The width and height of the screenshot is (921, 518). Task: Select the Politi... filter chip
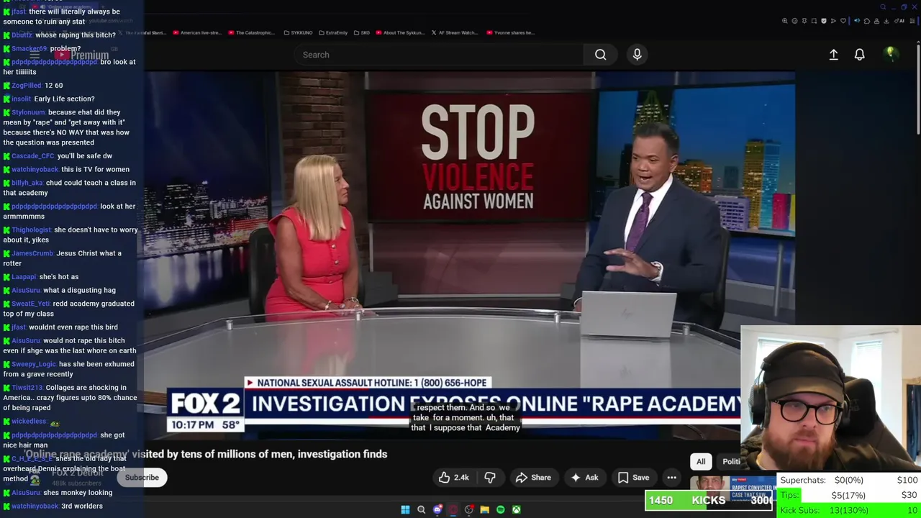730,462
